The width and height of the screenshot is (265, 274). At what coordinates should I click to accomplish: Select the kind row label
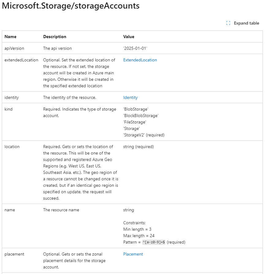[x=9, y=109]
